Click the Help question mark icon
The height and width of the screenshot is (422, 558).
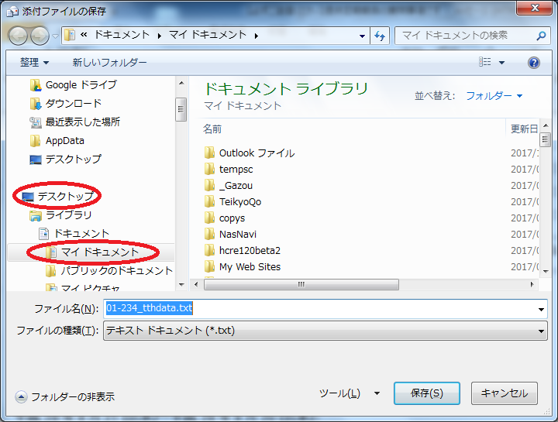click(x=533, y=63)
